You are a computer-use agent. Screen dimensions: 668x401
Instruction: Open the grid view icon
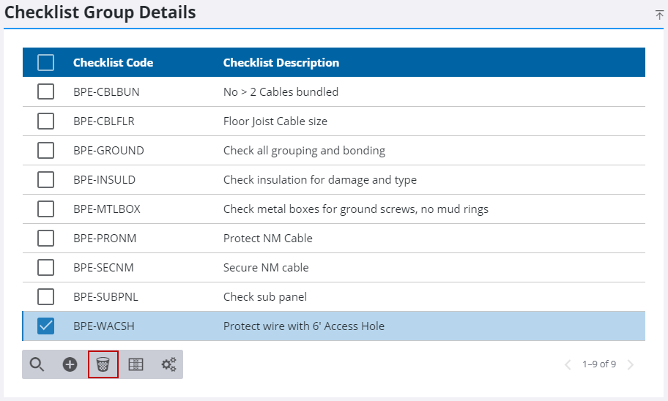pos(136,364)
